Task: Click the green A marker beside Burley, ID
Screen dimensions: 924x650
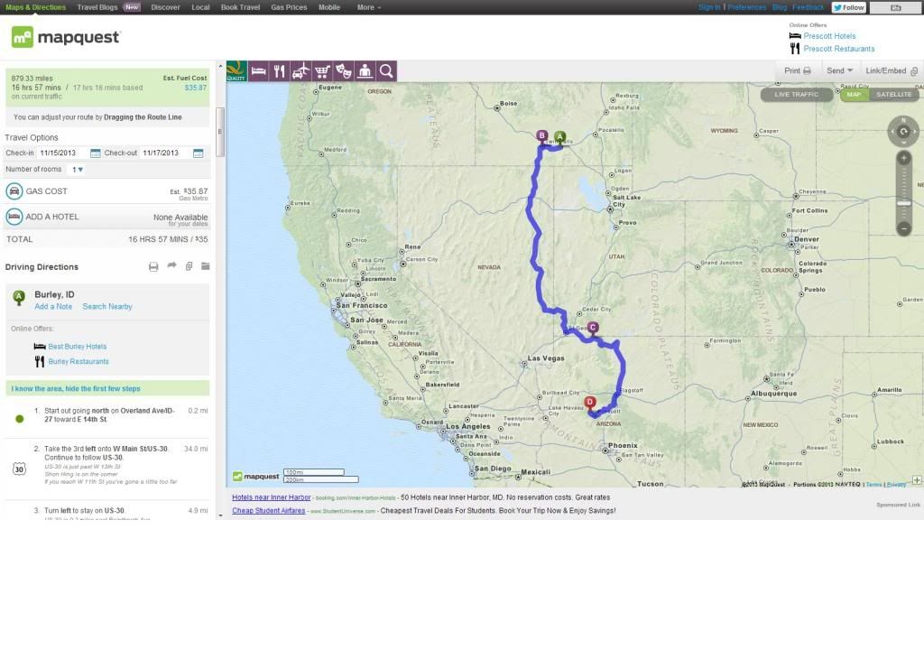Action: (19, 297)
